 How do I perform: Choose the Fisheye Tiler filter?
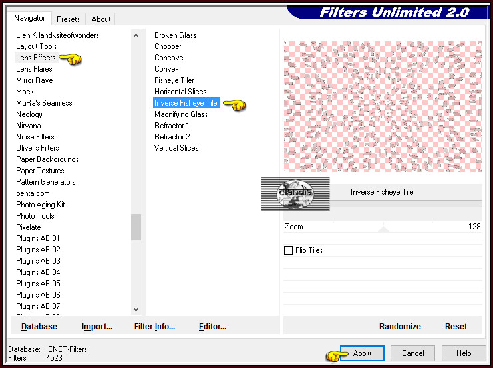point(174,80)
